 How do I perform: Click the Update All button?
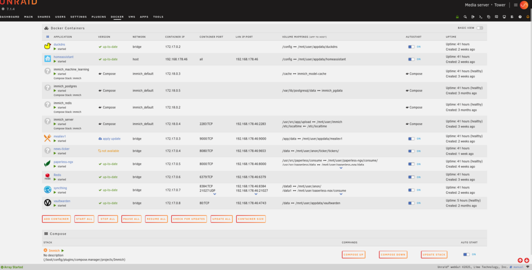pyautogui.click(x=221, y=219)
